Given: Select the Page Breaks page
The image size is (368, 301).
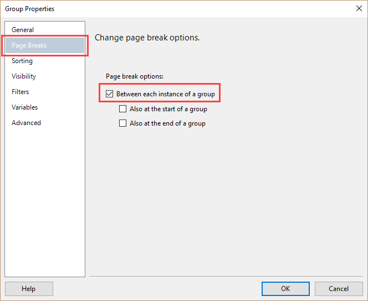Looking at the screenshot, I should pos(45,45).
